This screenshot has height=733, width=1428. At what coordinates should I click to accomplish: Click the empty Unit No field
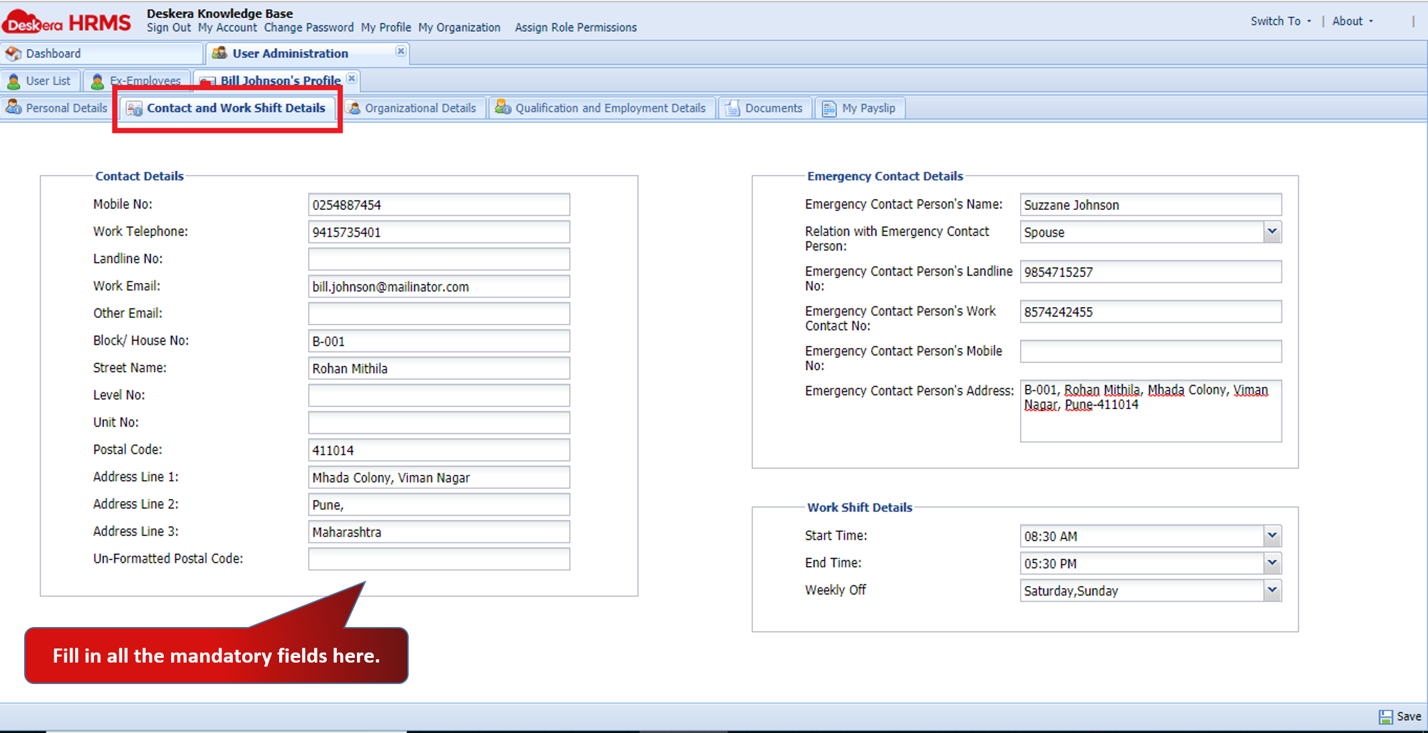coord(439,422)
